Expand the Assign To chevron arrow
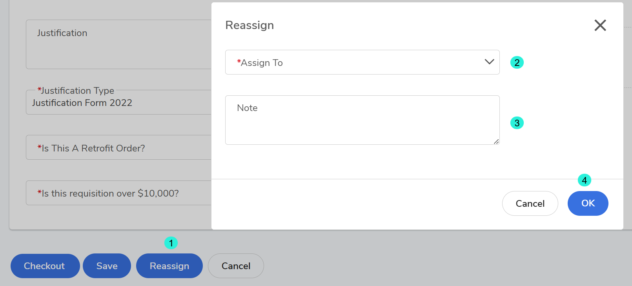Screen dimensions: 632x286 click(x=489, y=62)
